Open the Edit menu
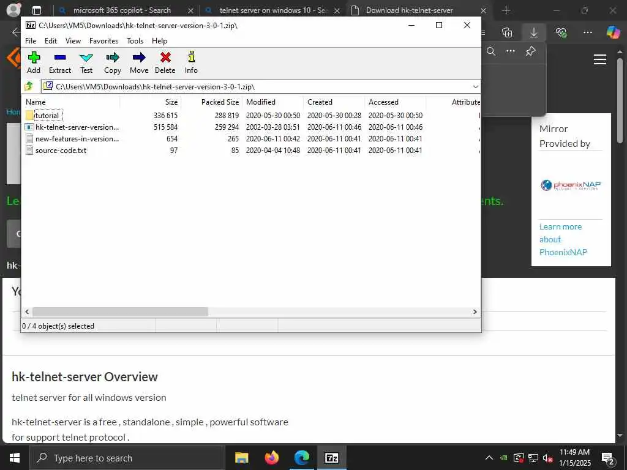Viewport: 627px width, 470px height. click(x=51, y=41)
